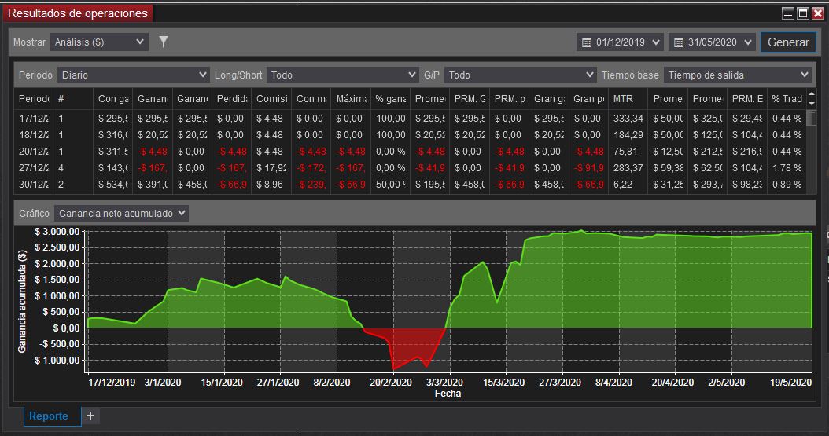This screenshot has height=436, width=829.
Task: Minimize the Resultados de operaciones window
Action: click(x=788, y=13)
